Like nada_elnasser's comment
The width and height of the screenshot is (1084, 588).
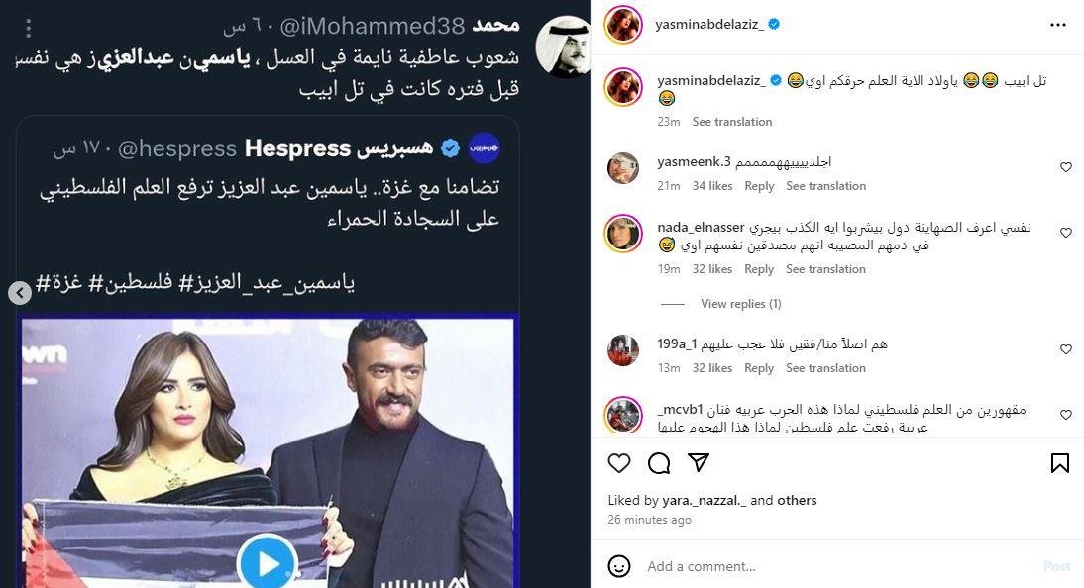point(1066,233)
